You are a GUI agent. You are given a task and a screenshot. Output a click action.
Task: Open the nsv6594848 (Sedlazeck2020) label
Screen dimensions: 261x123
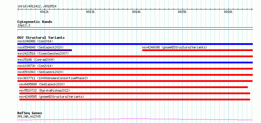pyautogui.click(x=40, y=47)
